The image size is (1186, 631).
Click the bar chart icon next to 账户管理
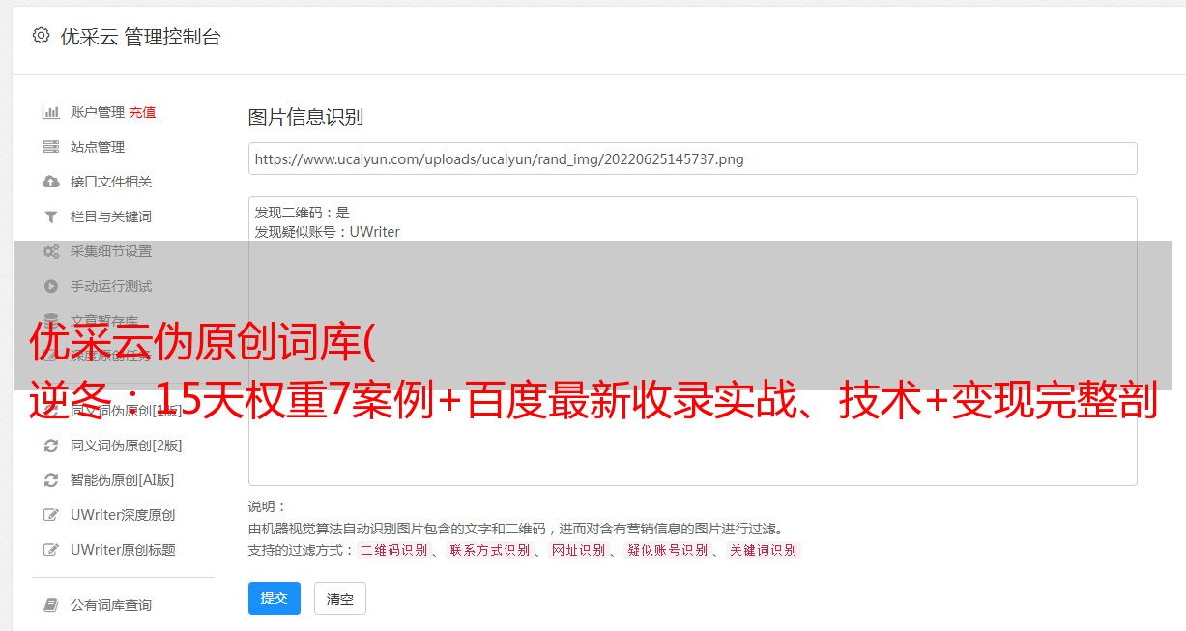coord(51,112)
